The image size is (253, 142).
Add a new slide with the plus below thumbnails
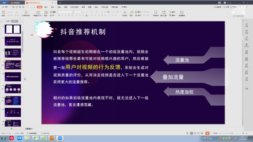click(x=12, y=129)
